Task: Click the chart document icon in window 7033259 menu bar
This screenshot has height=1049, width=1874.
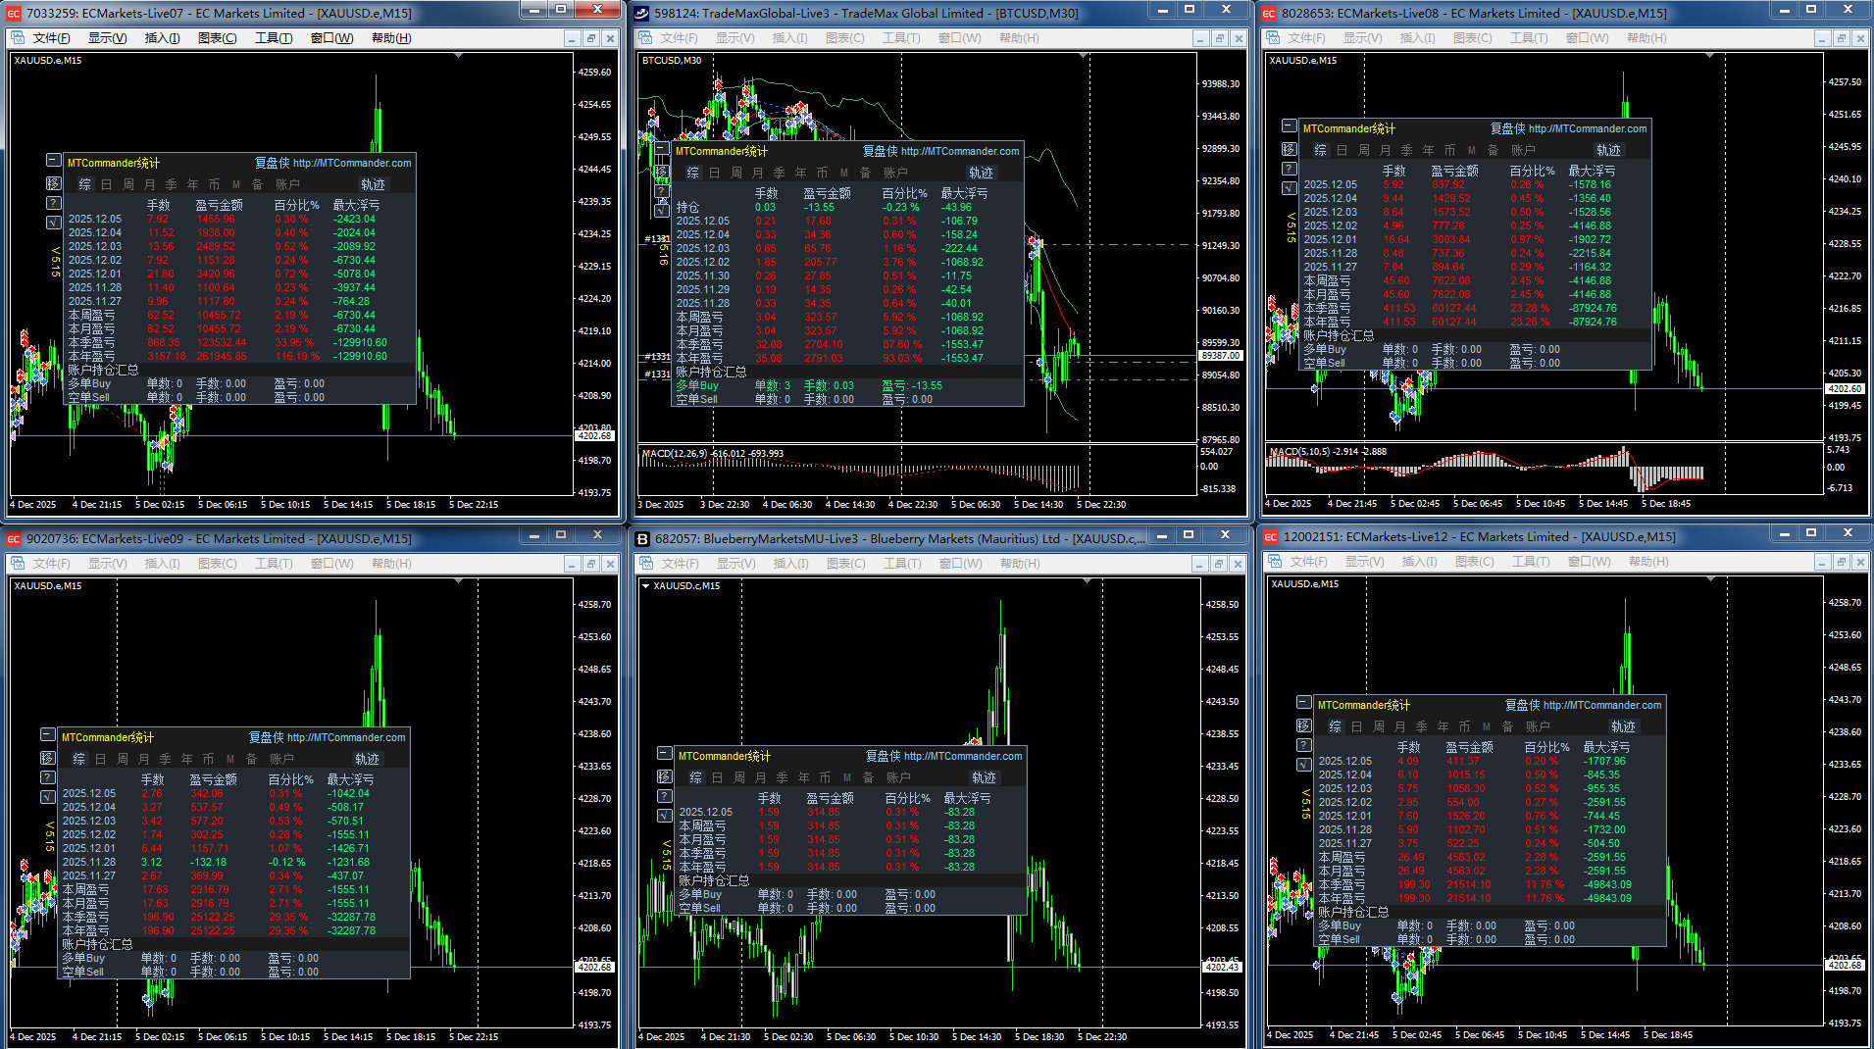Action: pyautogui.click(x=18, y=38)
